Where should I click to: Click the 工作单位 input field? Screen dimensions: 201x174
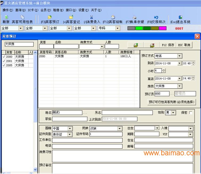coord(87,140)
